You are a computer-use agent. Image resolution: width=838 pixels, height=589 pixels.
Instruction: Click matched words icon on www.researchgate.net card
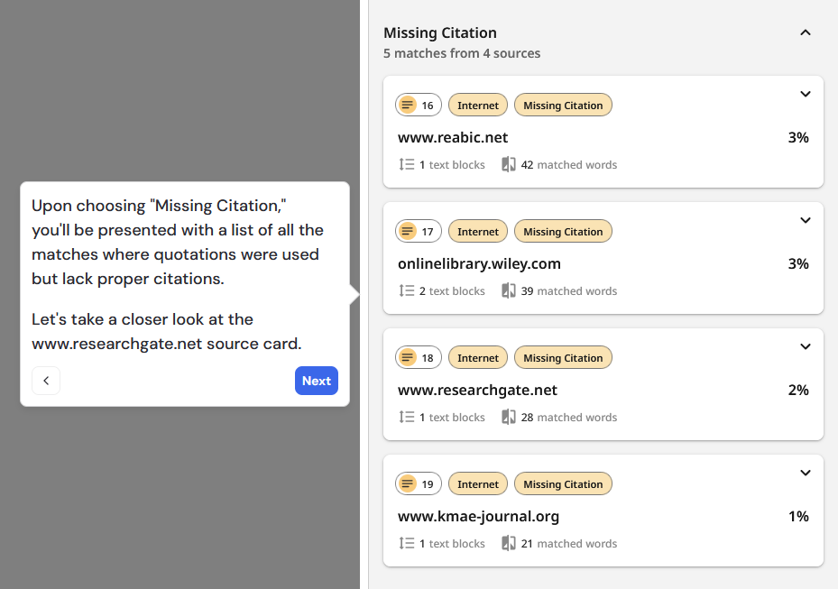(x=509, y=418)
